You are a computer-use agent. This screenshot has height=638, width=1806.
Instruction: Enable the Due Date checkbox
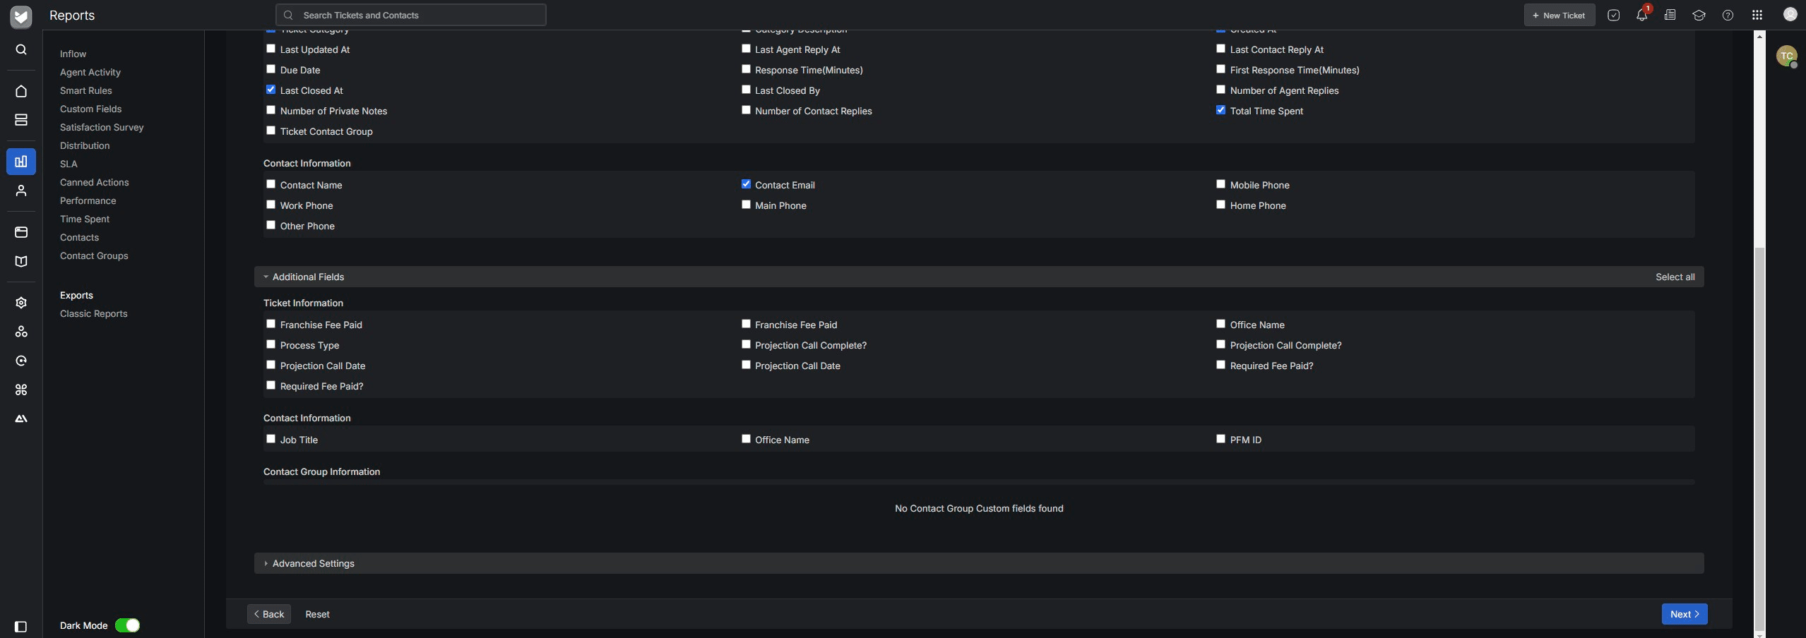(271, 68)
